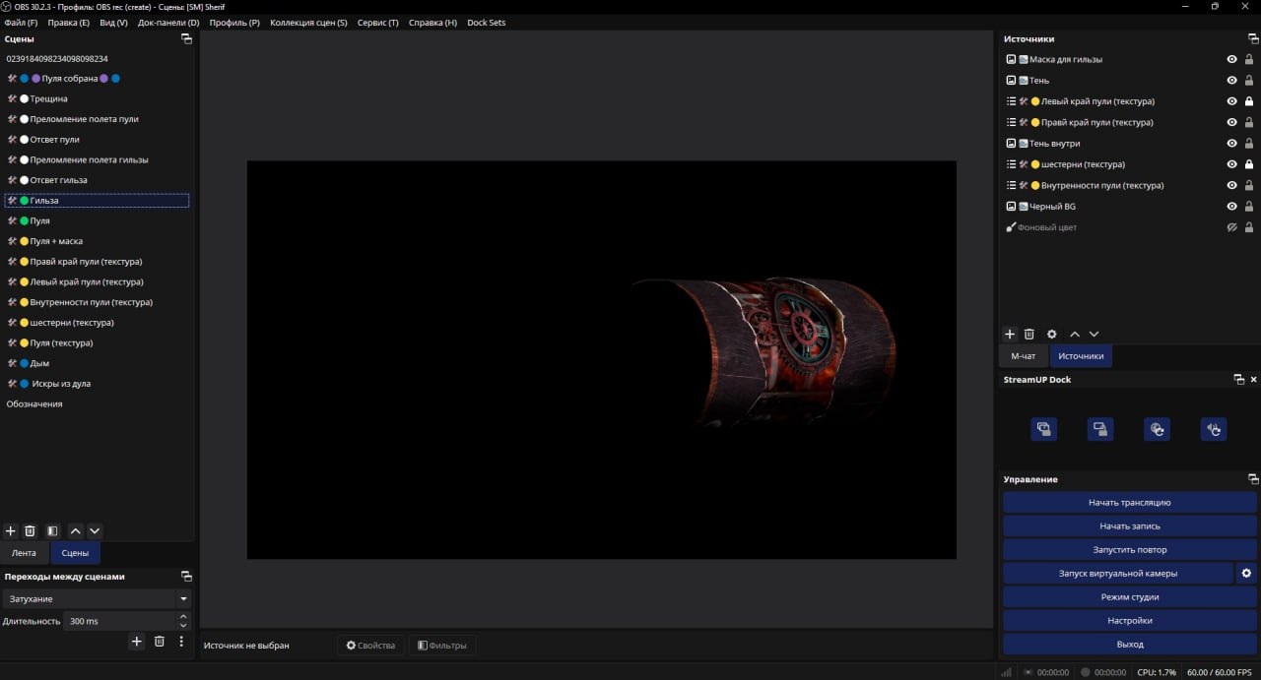Move source down with arrow icon

[1094, 335]
